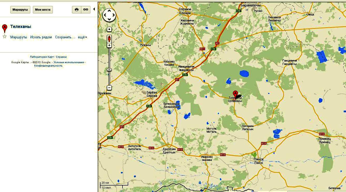Click the Сохранить link
This screenshot has width=346, height=192.
(x=65, y=37)
